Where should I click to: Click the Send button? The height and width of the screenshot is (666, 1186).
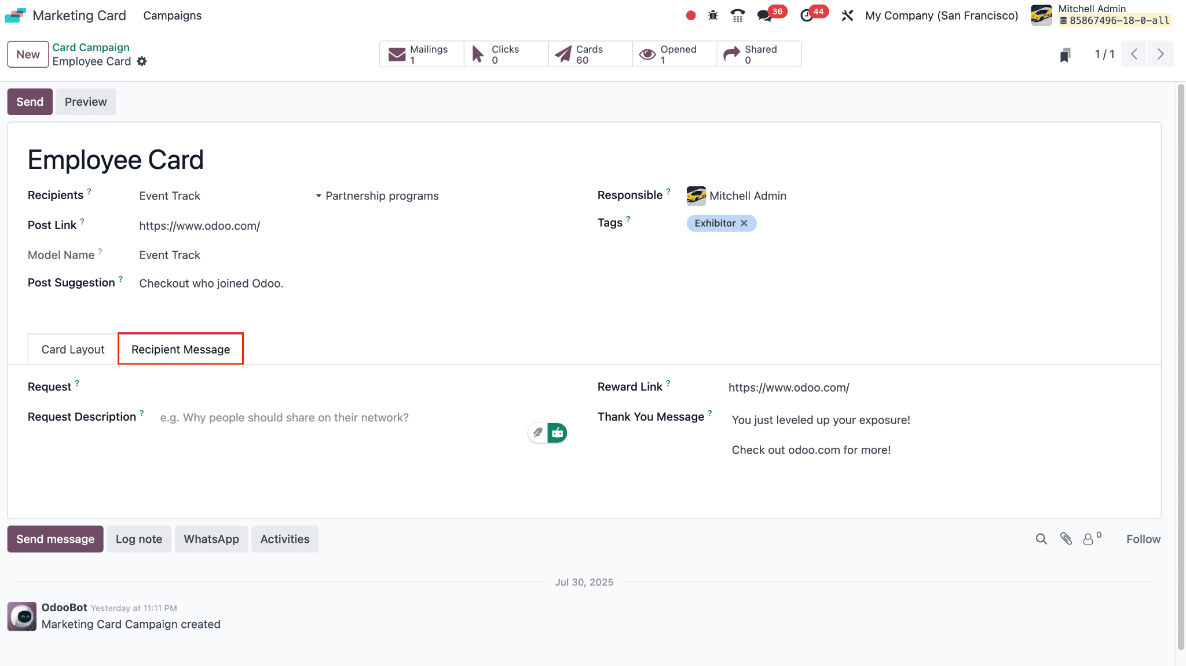[30, 102]
